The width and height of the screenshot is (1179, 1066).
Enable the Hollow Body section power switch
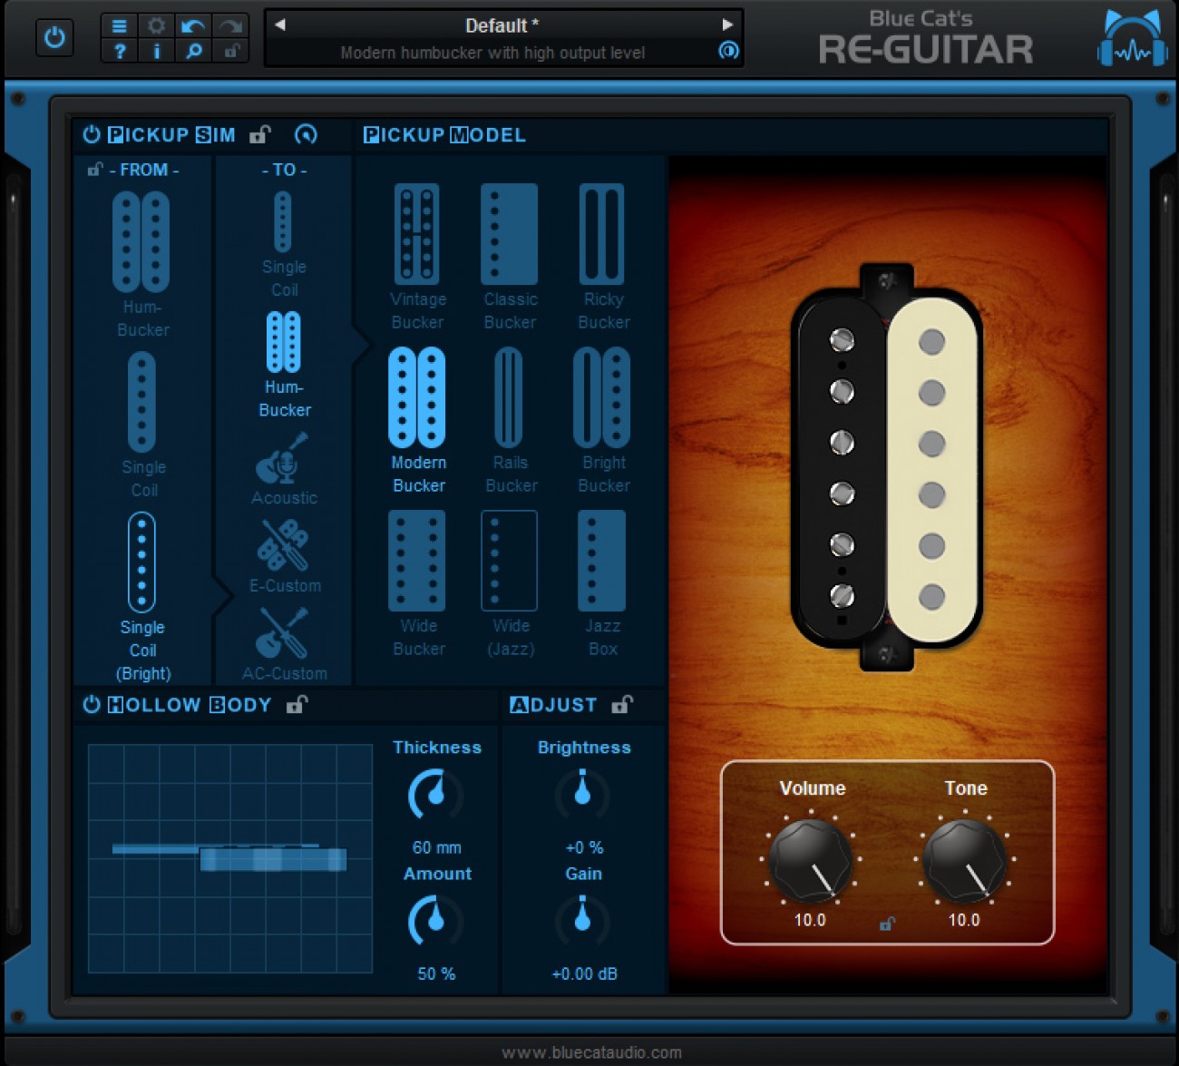coord(92,705)
